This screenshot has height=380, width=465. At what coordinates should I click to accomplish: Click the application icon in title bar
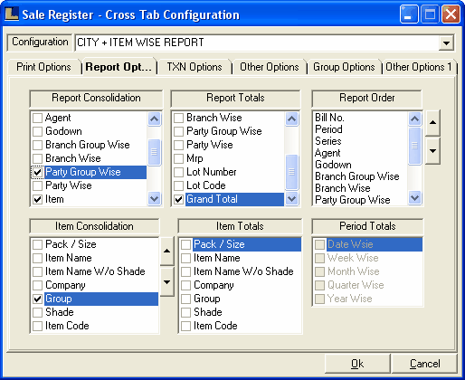coord(12,14)
